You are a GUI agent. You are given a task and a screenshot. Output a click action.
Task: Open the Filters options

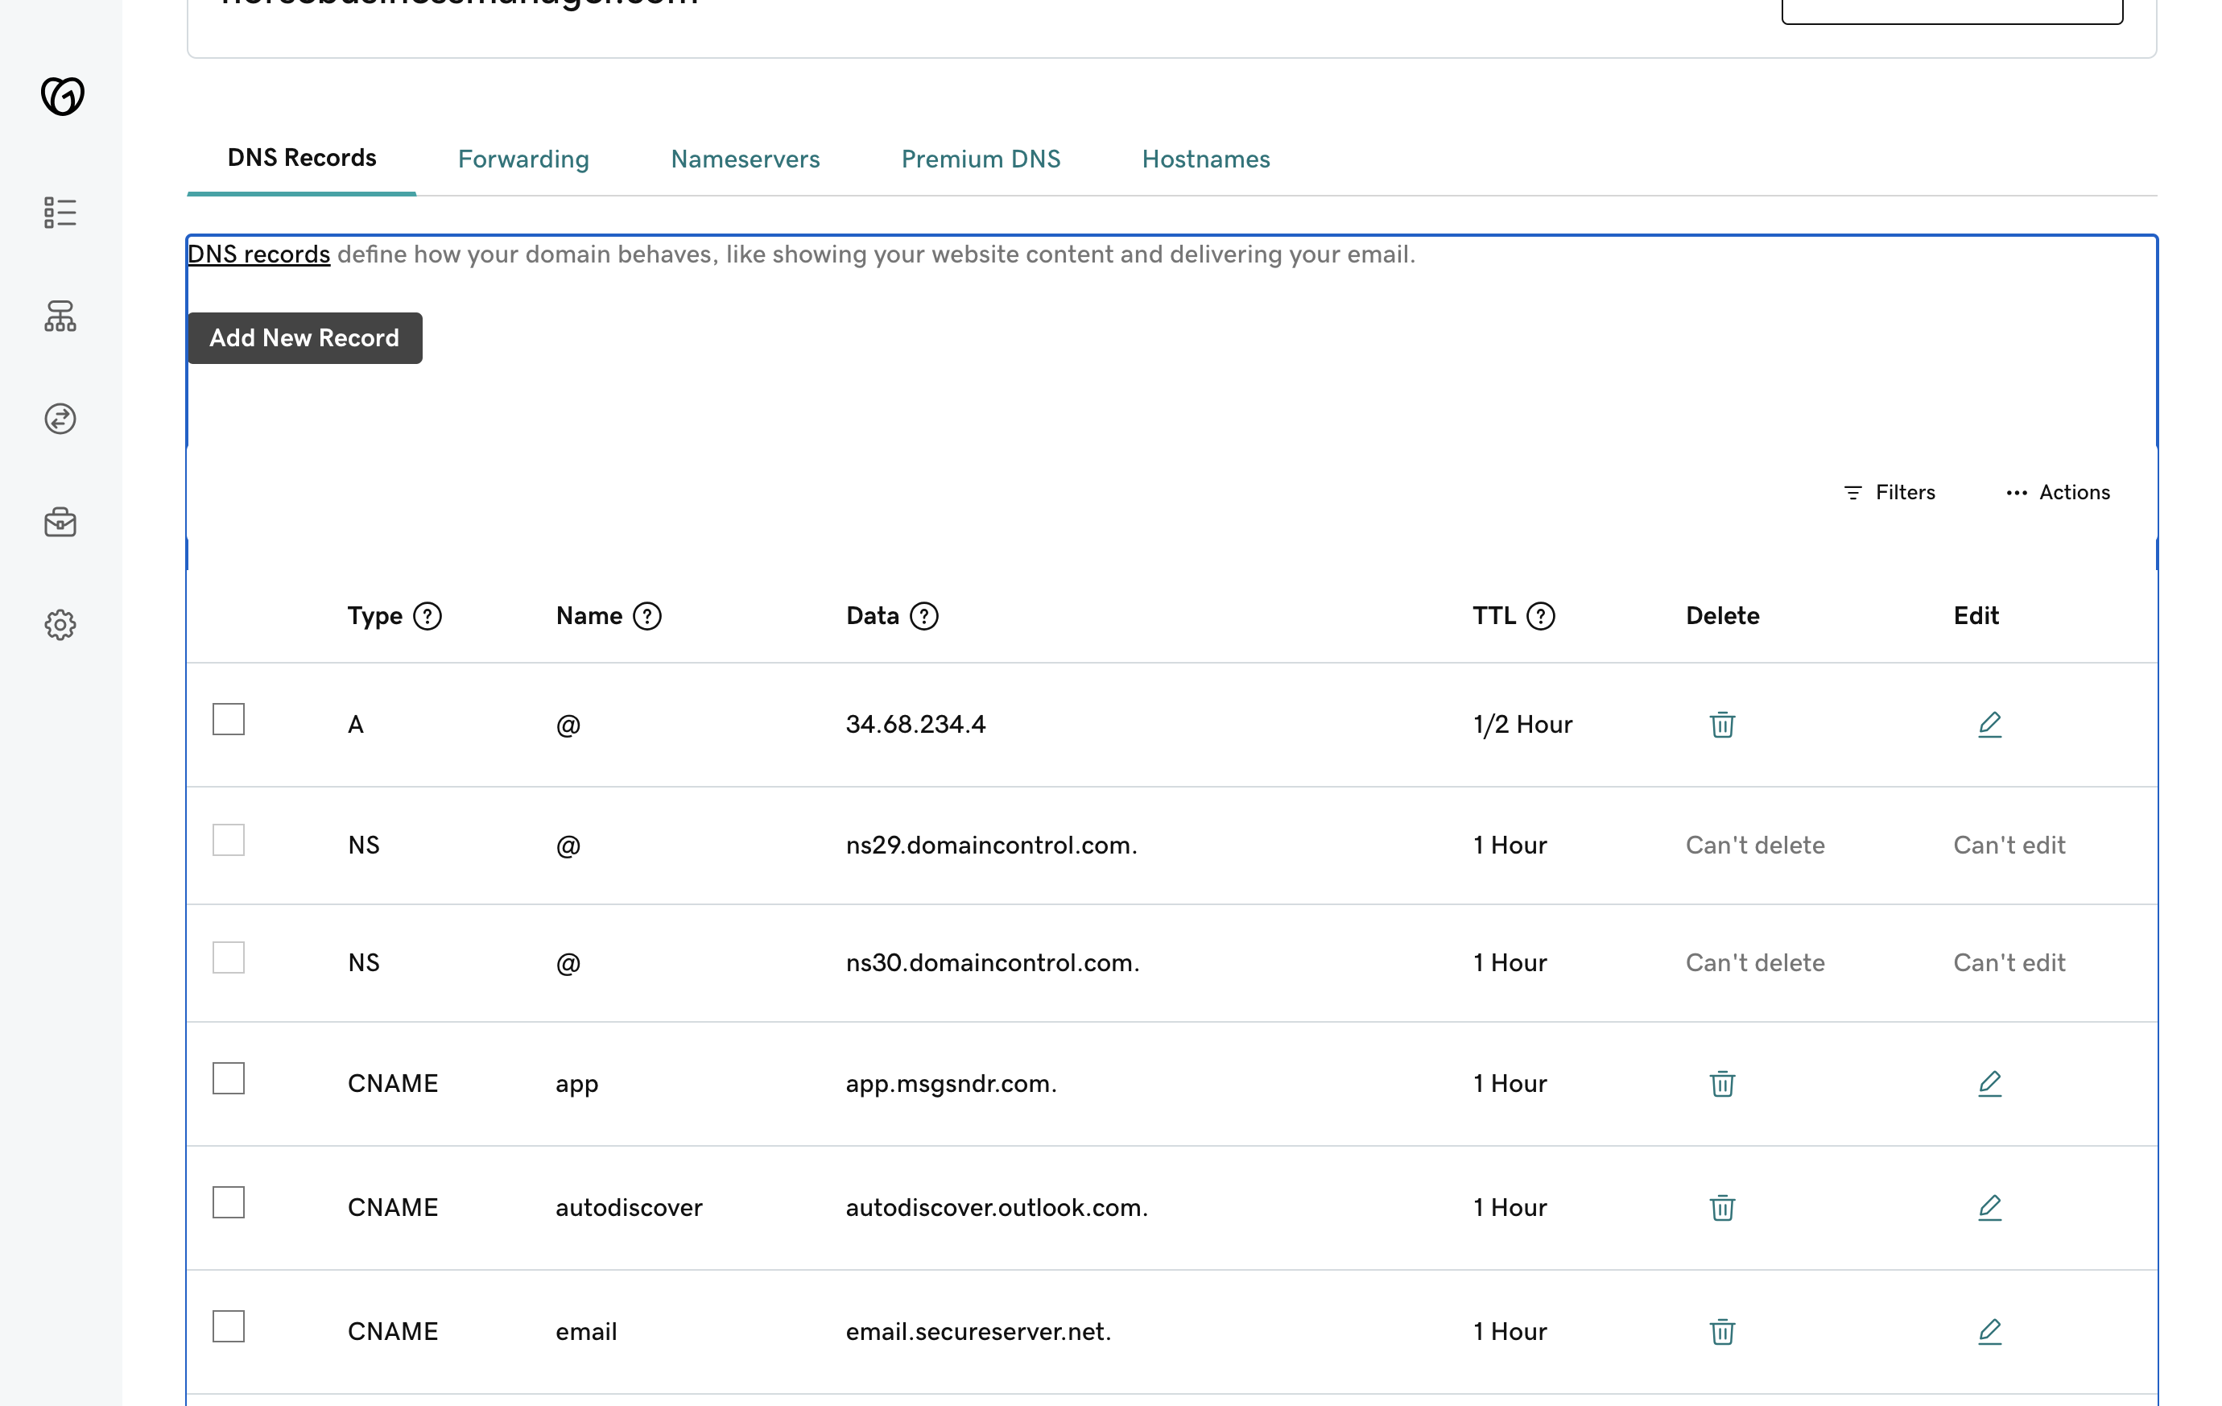click(1889, 492)
